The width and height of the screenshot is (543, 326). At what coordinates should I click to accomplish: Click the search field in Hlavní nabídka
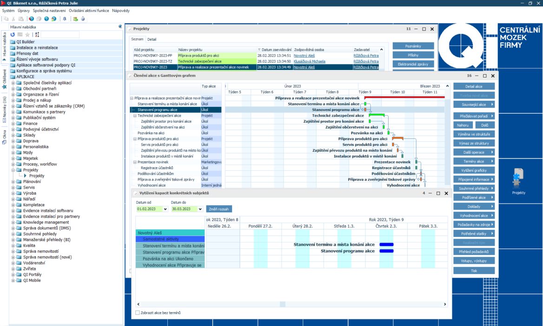point(60,35)
